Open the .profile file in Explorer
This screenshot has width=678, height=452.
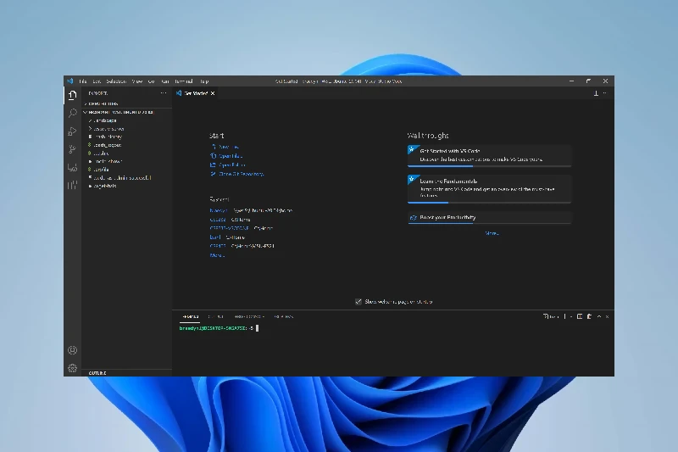pyautogui.click(x=101, y=170)
